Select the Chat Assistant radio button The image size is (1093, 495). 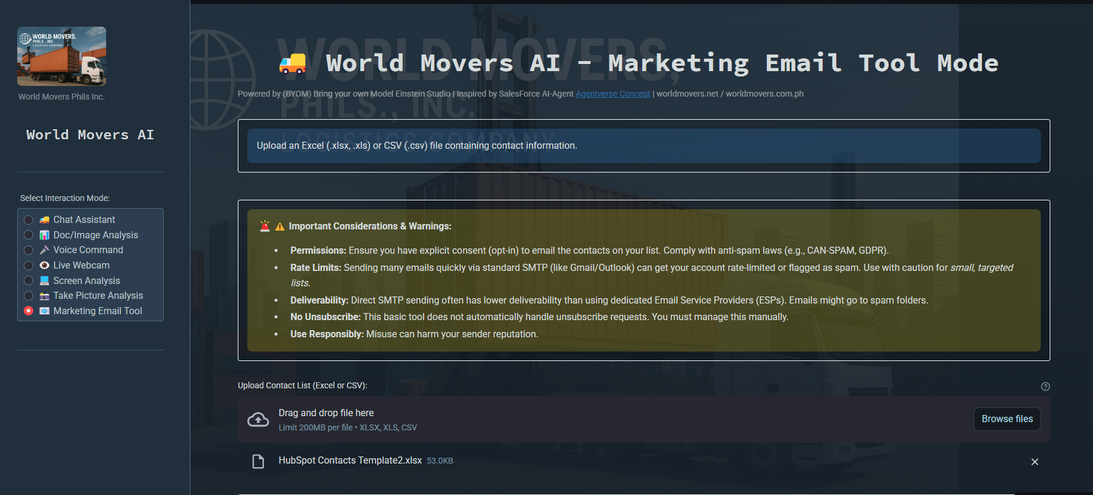(28, 220)
